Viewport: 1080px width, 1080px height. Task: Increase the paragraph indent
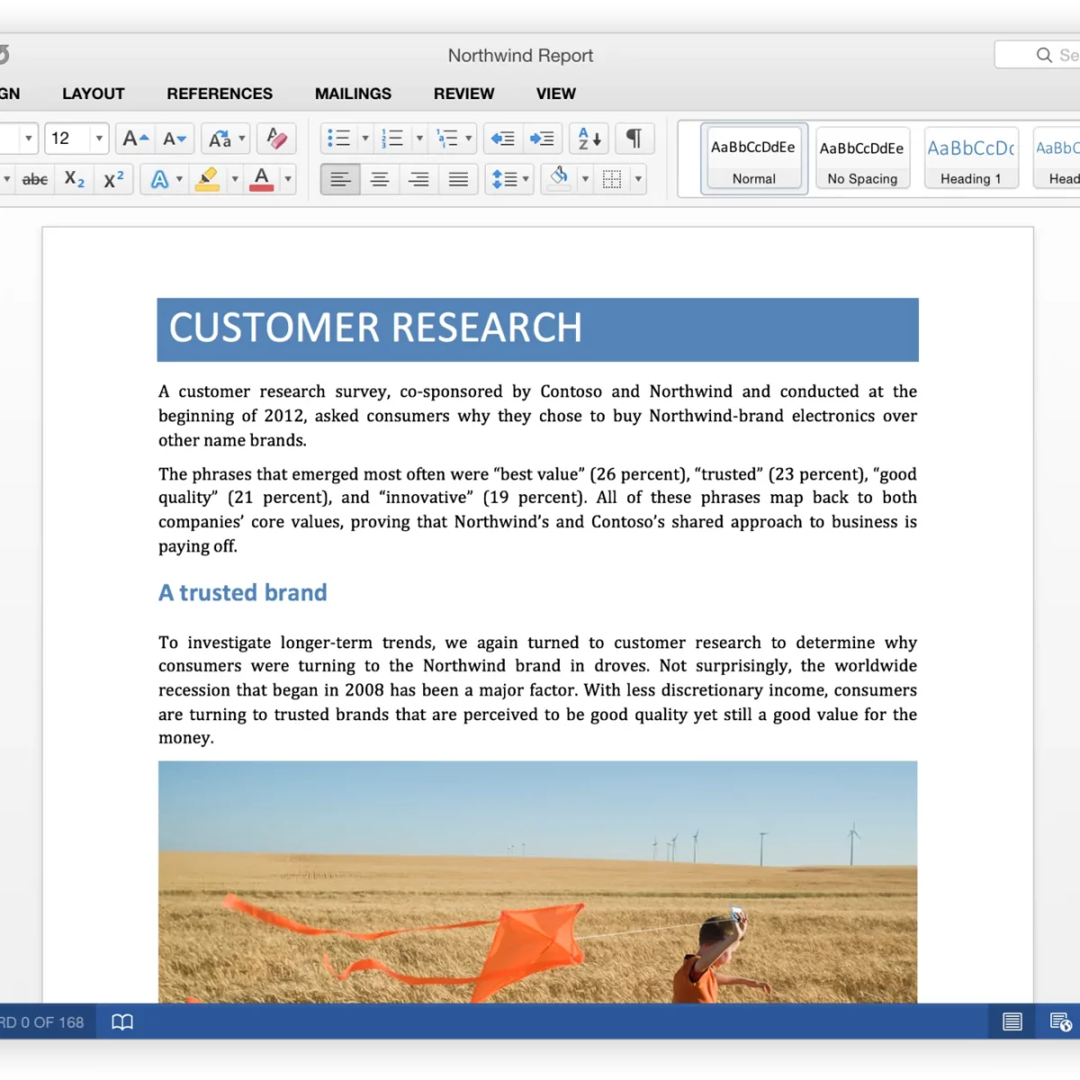542,139
